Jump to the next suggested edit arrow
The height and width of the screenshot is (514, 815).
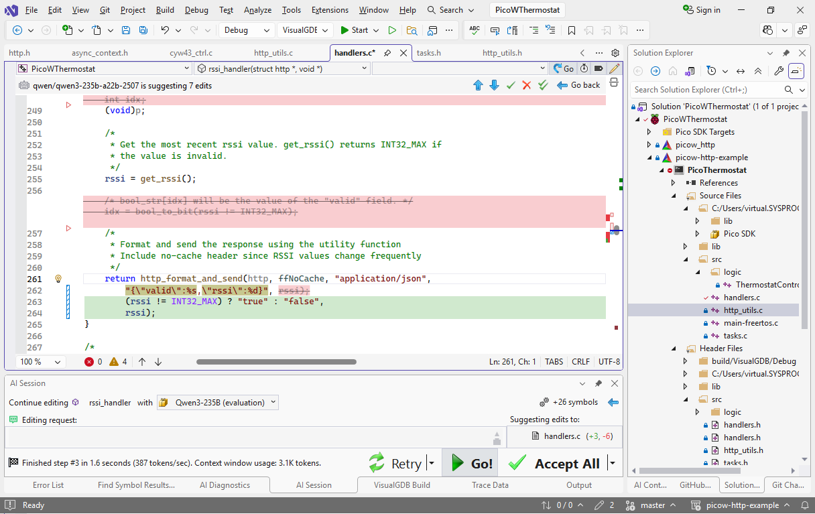(x=494, y=85)
